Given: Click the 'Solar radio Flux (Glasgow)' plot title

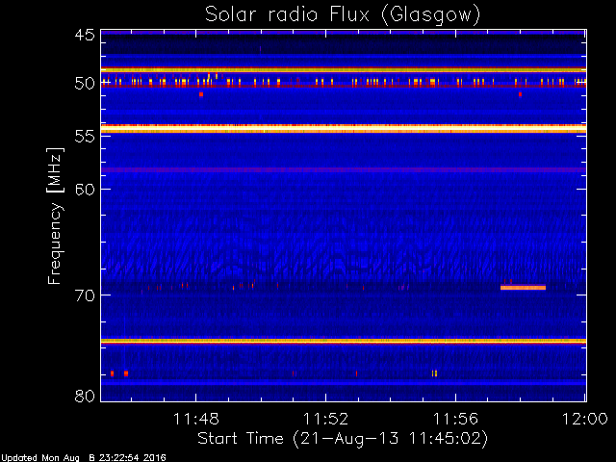Looking at the screenshot, I should (x=343, y=15).
